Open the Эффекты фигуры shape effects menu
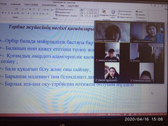168x126 pixels. pyautogui.click(x=125, y=17)
